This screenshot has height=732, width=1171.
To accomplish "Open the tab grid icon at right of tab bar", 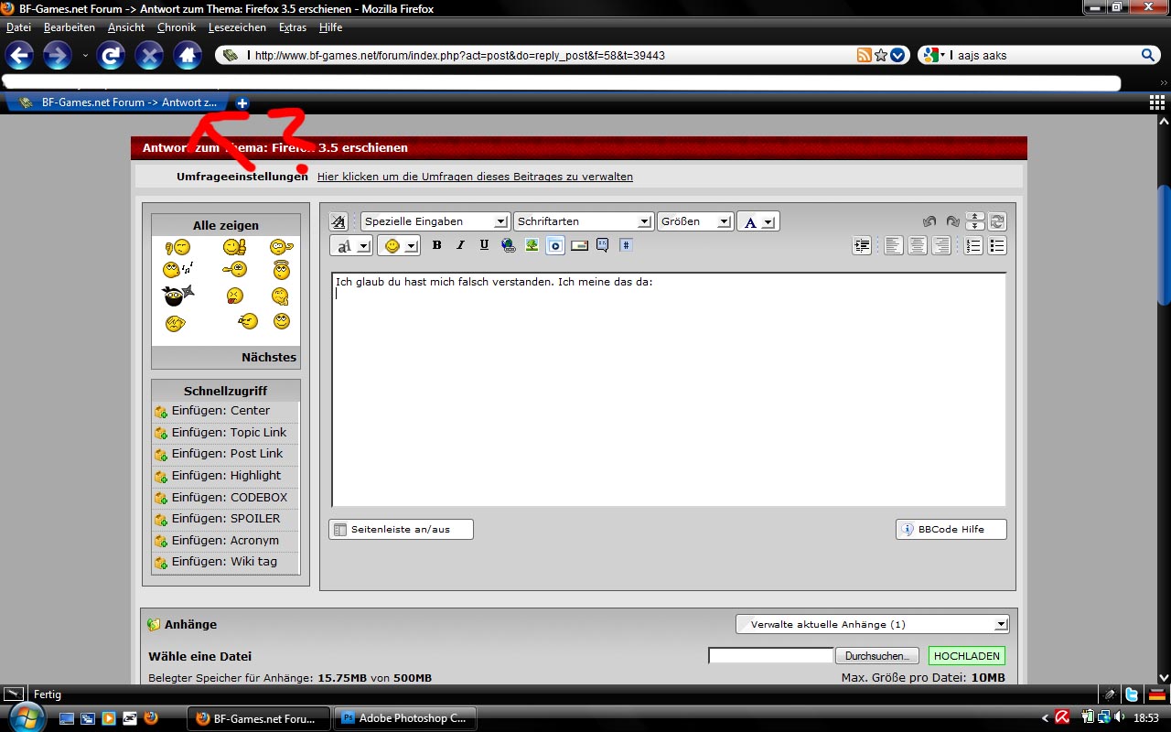I will (x=1157, y=102).
